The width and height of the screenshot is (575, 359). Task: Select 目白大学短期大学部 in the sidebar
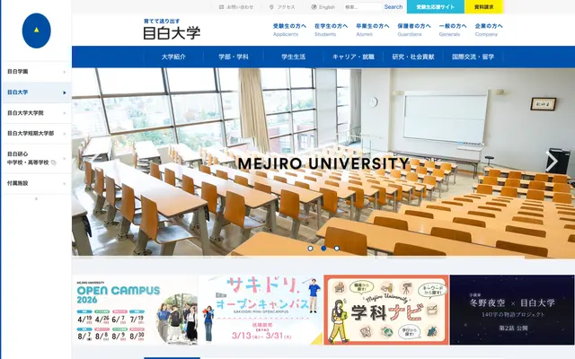click(37, 134)
